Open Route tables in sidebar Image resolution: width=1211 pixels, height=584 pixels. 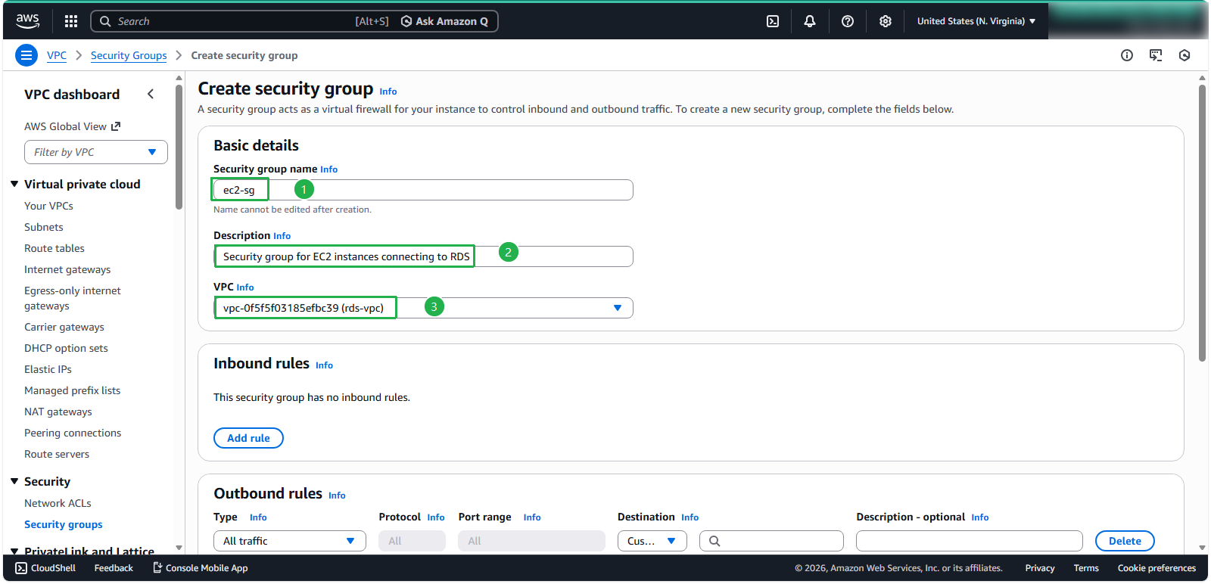coord(54,248)
